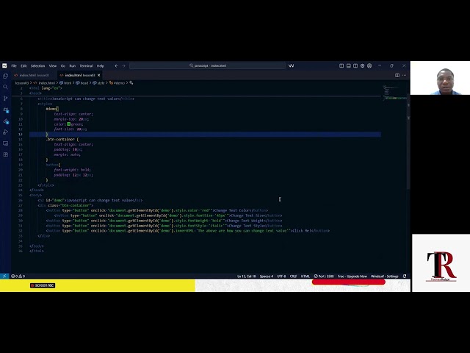Click line number 26 in the gutter
Viewport: 470px width, 353px height.
(21, 200)
